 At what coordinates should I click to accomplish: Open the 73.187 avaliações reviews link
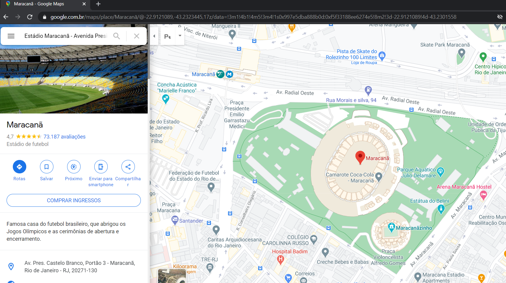(64, 137)
